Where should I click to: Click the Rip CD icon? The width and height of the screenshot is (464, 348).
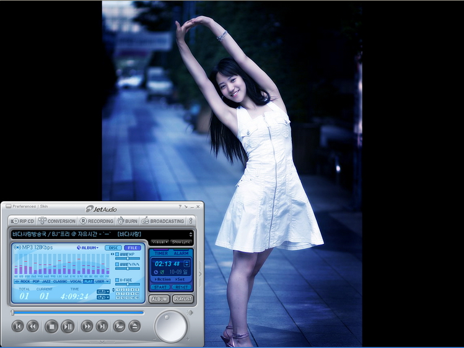tap(14, 221)
